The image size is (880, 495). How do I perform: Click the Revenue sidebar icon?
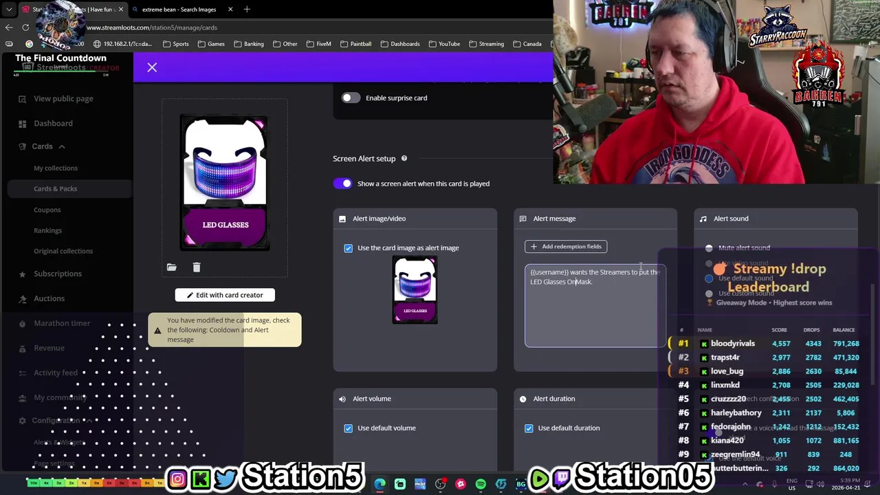coord(22,348)
